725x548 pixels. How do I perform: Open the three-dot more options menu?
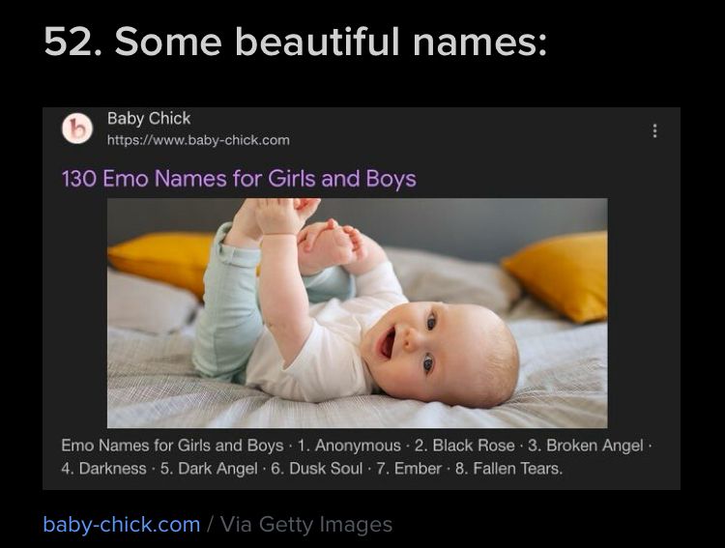coord(654,130)
